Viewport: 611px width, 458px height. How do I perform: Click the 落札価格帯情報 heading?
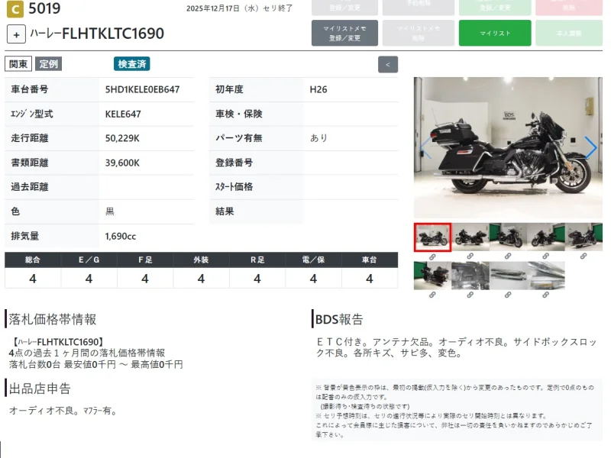coord(52,319)
